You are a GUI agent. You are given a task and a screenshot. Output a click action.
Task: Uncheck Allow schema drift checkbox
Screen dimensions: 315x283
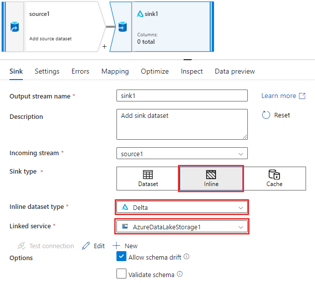[x=121, y=256]
